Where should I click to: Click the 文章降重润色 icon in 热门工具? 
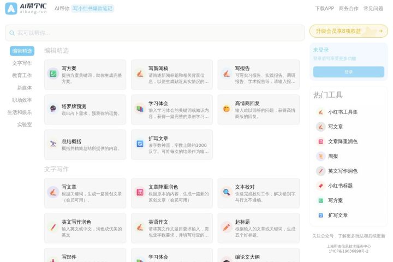tap(320, 142)
